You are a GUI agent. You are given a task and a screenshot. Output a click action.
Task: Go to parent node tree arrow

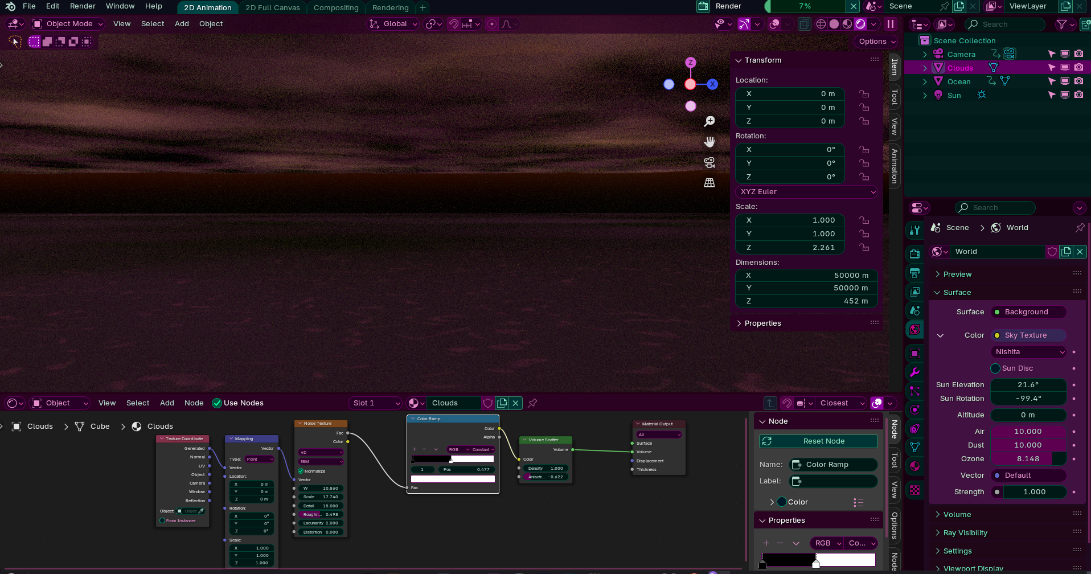[770, 403]
